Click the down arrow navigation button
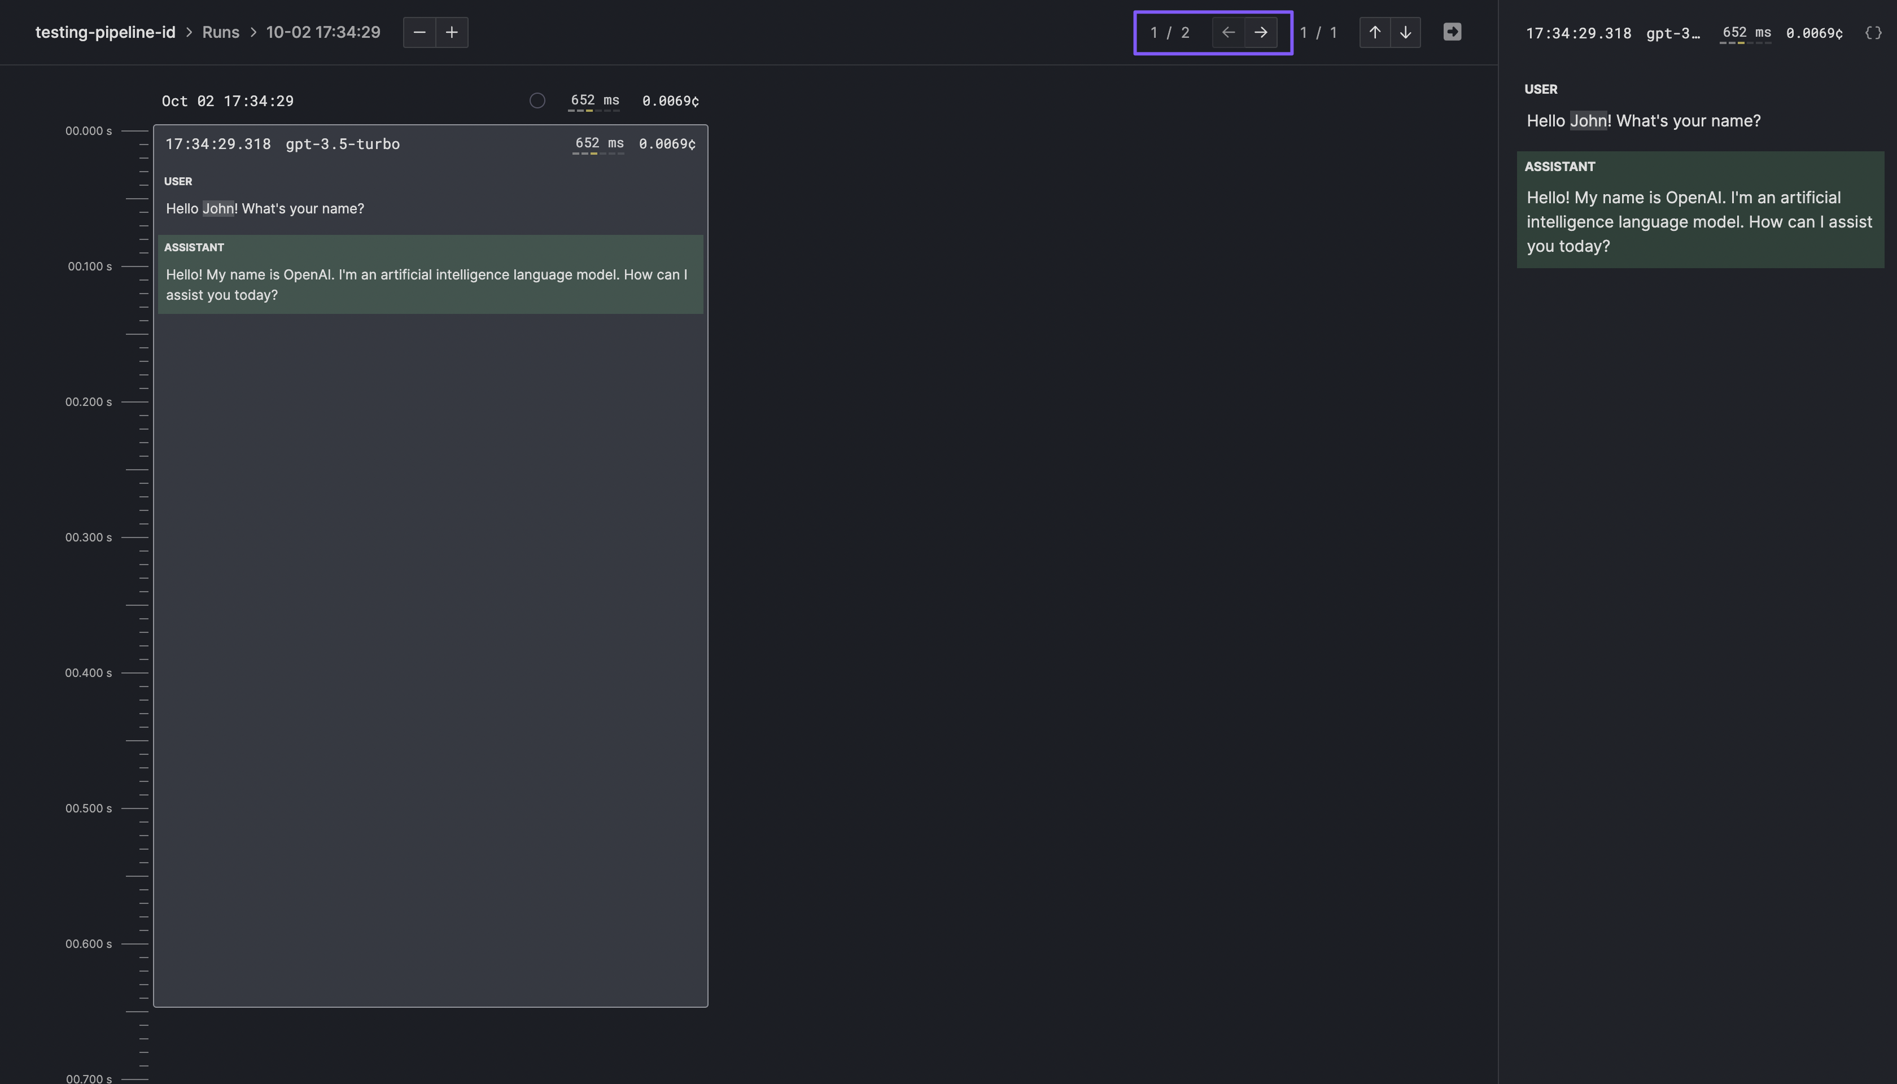The width and height of the screenshot is (1897, 1084). 1406,32
